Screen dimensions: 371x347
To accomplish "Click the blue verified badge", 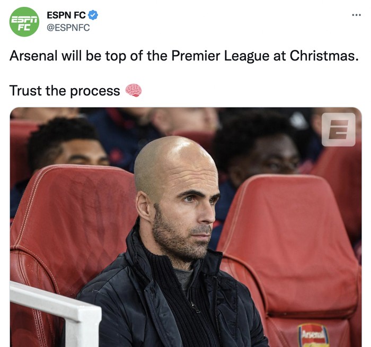I will coord(93,15).
